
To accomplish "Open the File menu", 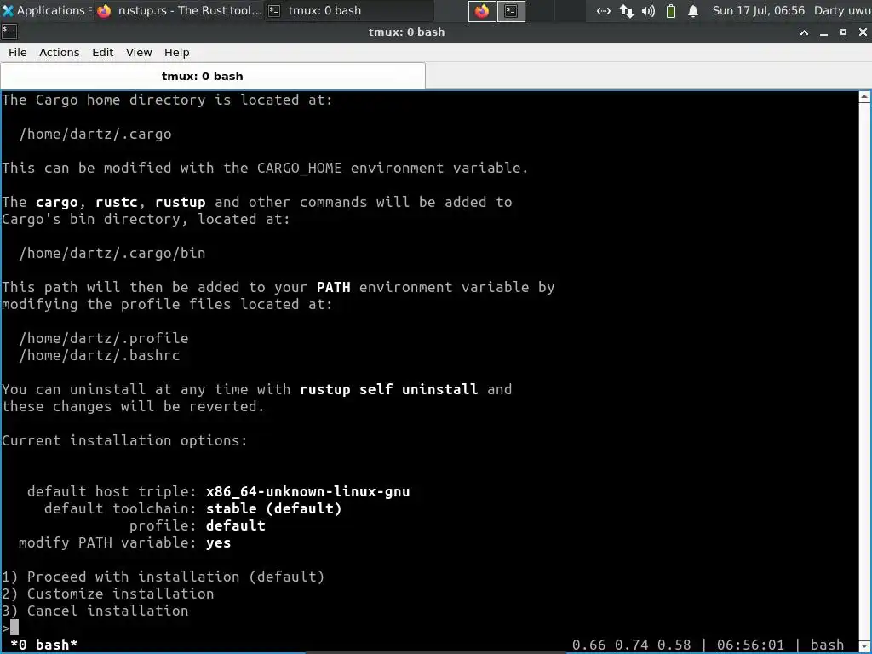I will (17, 52).
